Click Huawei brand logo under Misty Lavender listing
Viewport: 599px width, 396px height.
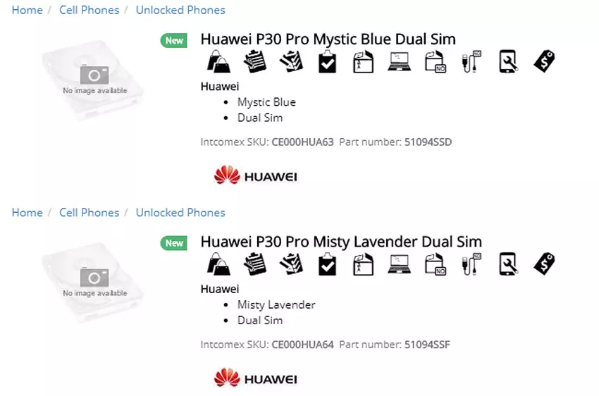(255, 379)
